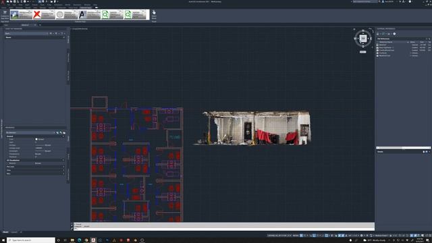This screenshot has width=432, height=243.
Task: Open the Help menu
Action: click(x=95, y=5)
